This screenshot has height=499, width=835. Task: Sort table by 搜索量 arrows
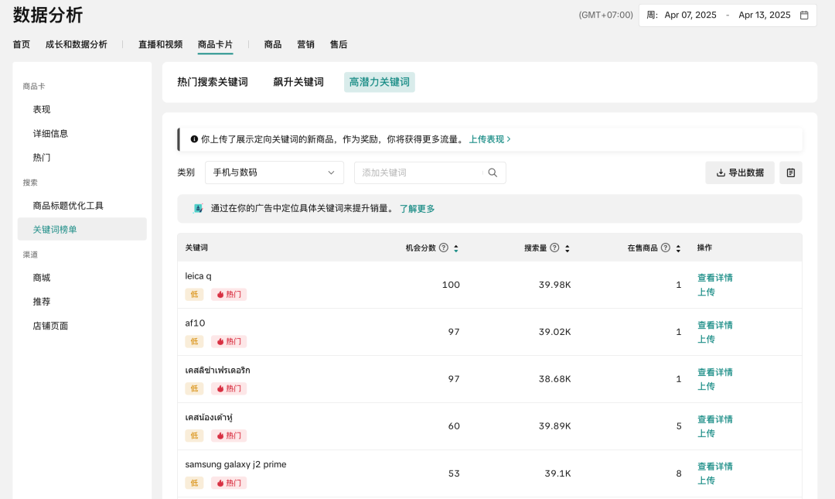[x=567, y=248]
